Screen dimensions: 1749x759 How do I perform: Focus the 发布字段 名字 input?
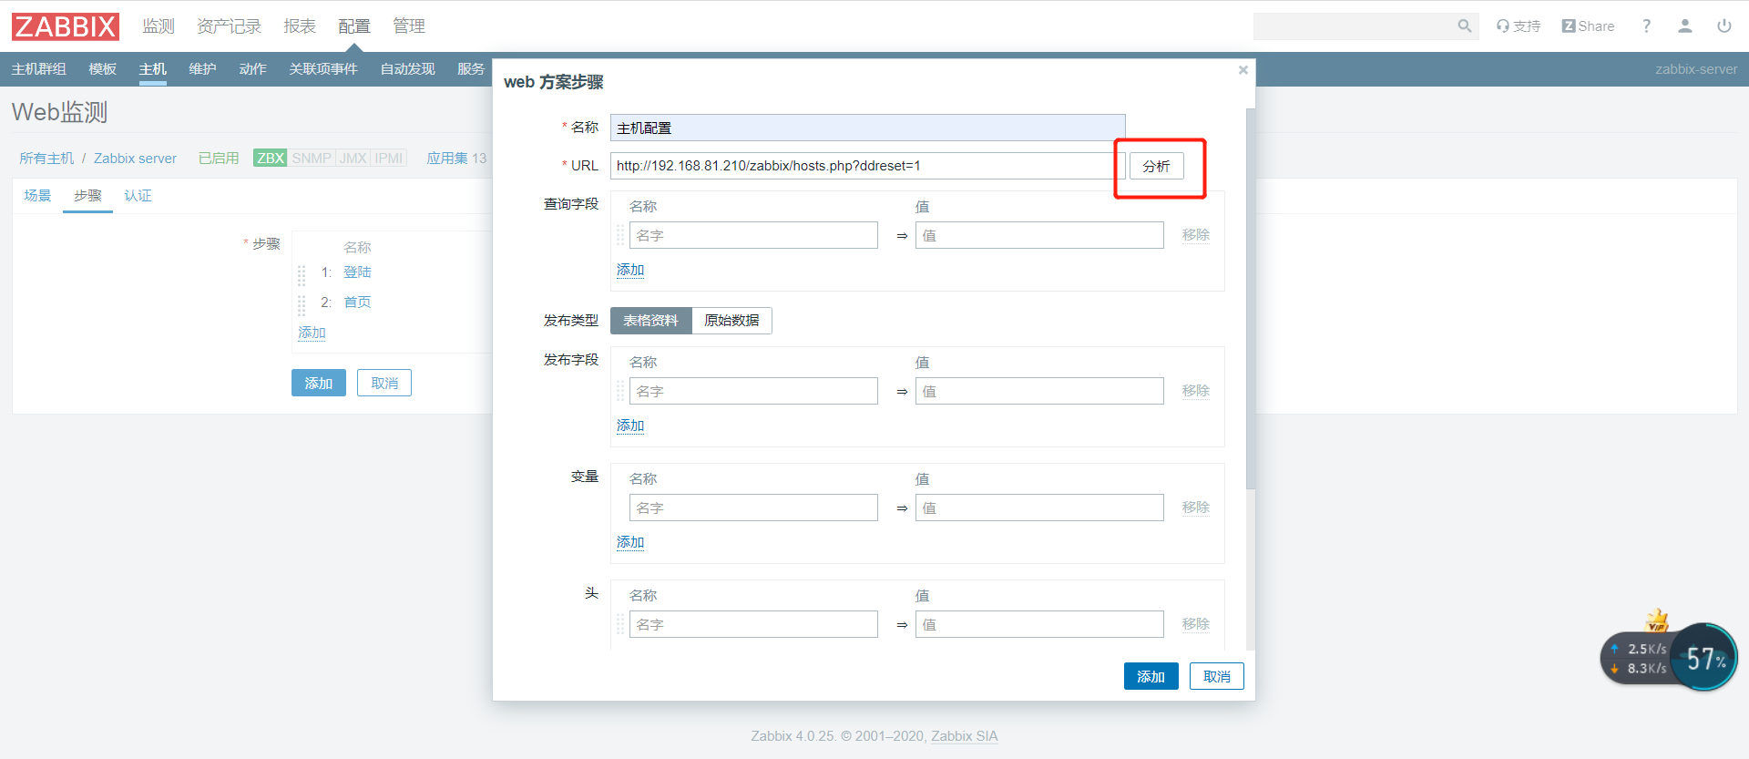753,391
